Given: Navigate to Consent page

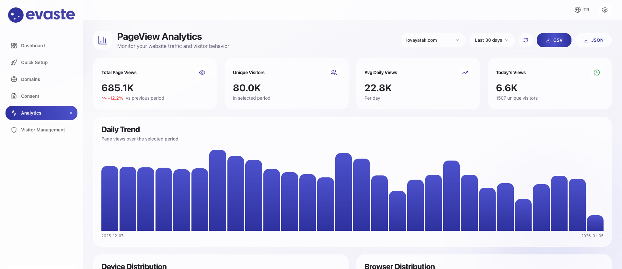Looking at the screenshot, I should (41, 96).
